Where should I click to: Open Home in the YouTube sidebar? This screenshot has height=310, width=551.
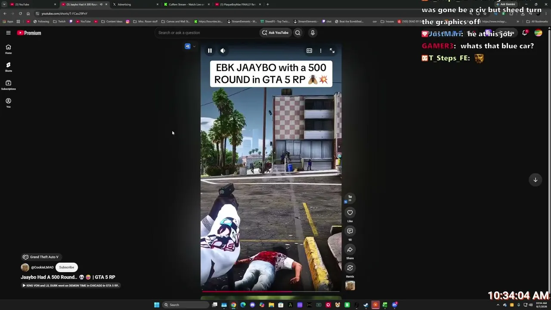point(8,49)
